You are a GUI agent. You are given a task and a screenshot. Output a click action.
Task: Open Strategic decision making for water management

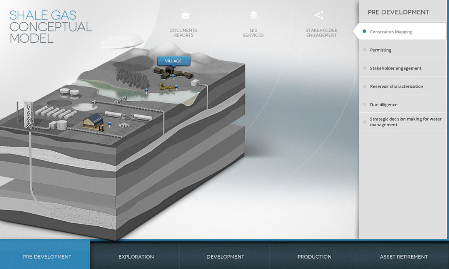click(x=406, y=122)
